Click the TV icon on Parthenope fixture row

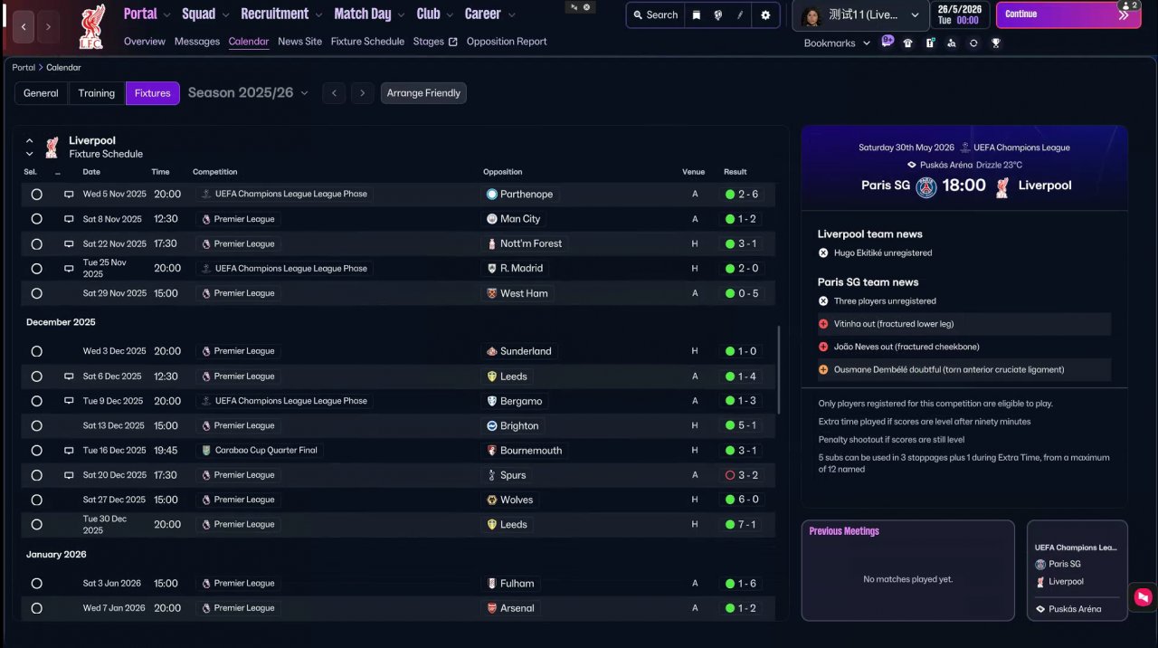69,195
